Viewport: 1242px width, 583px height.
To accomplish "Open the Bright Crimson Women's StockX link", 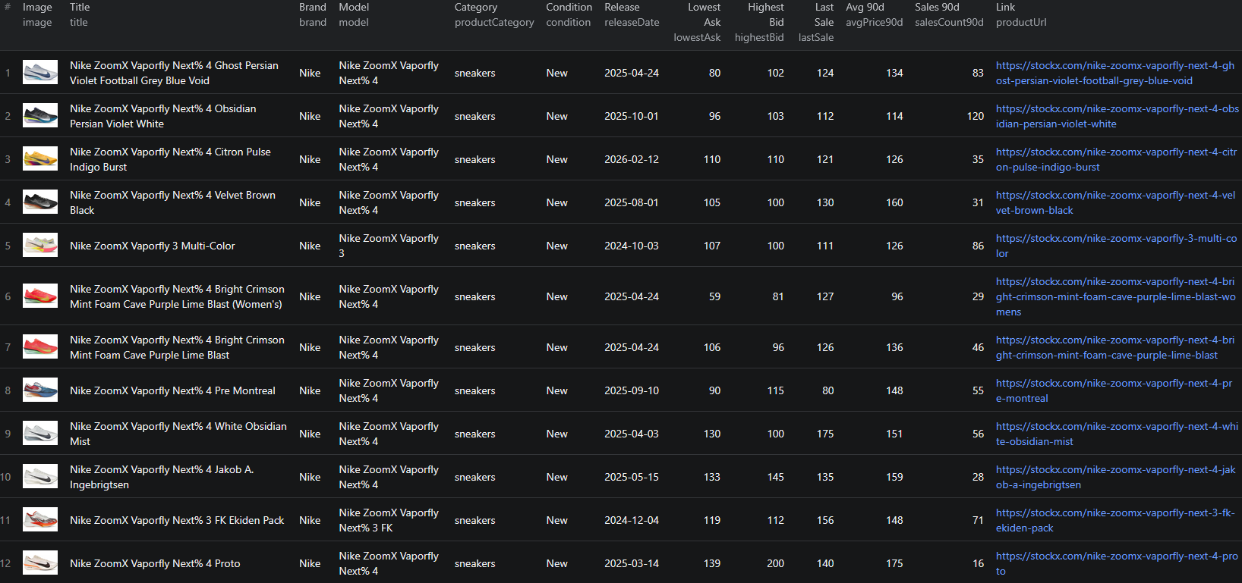I will 1116,296.
